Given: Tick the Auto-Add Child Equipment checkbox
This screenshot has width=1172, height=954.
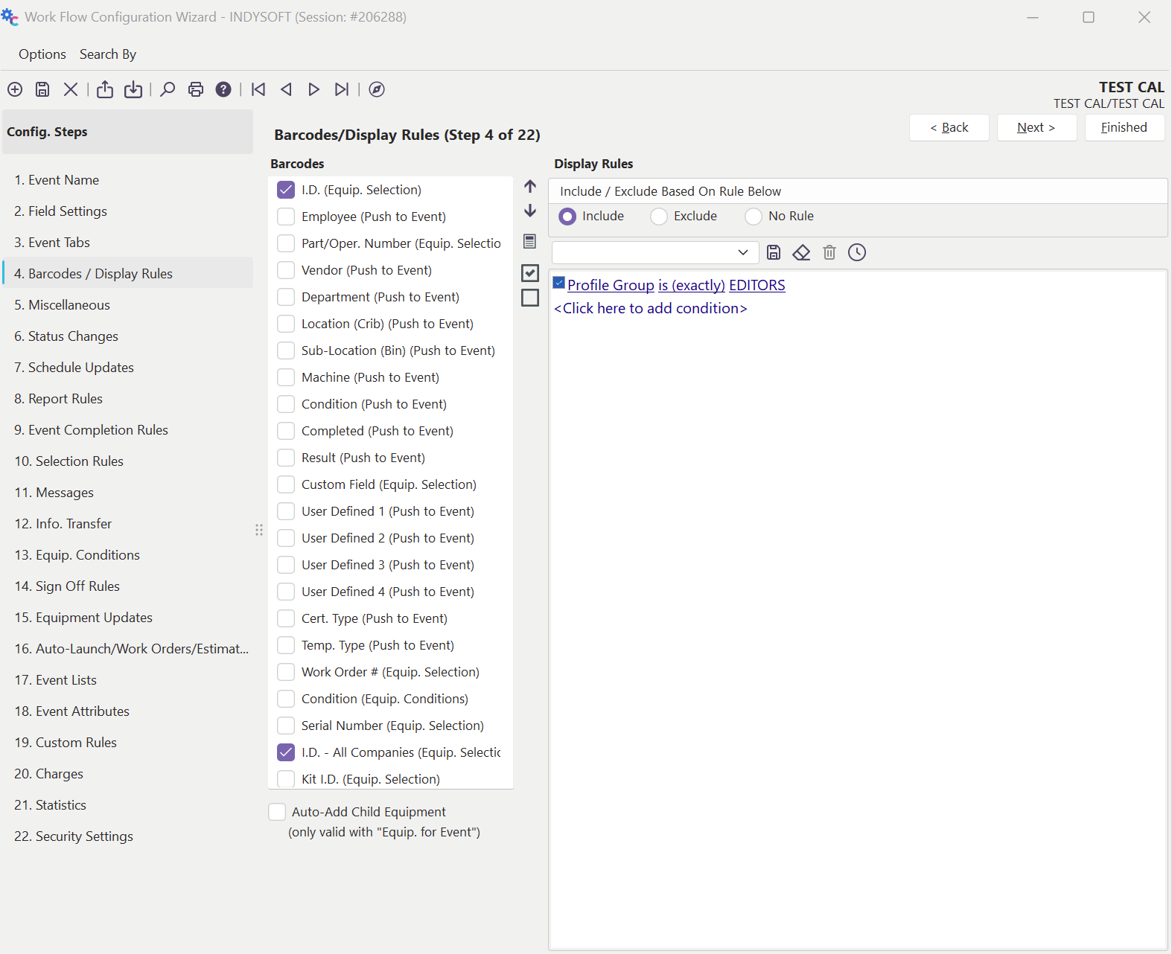Looking at the screenshot, I should [277, 812].
